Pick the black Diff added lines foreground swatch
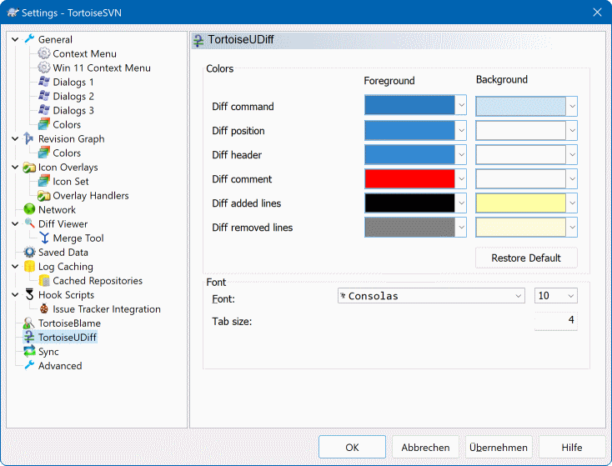Screen dimensions: 612x466 click(409, 203)
